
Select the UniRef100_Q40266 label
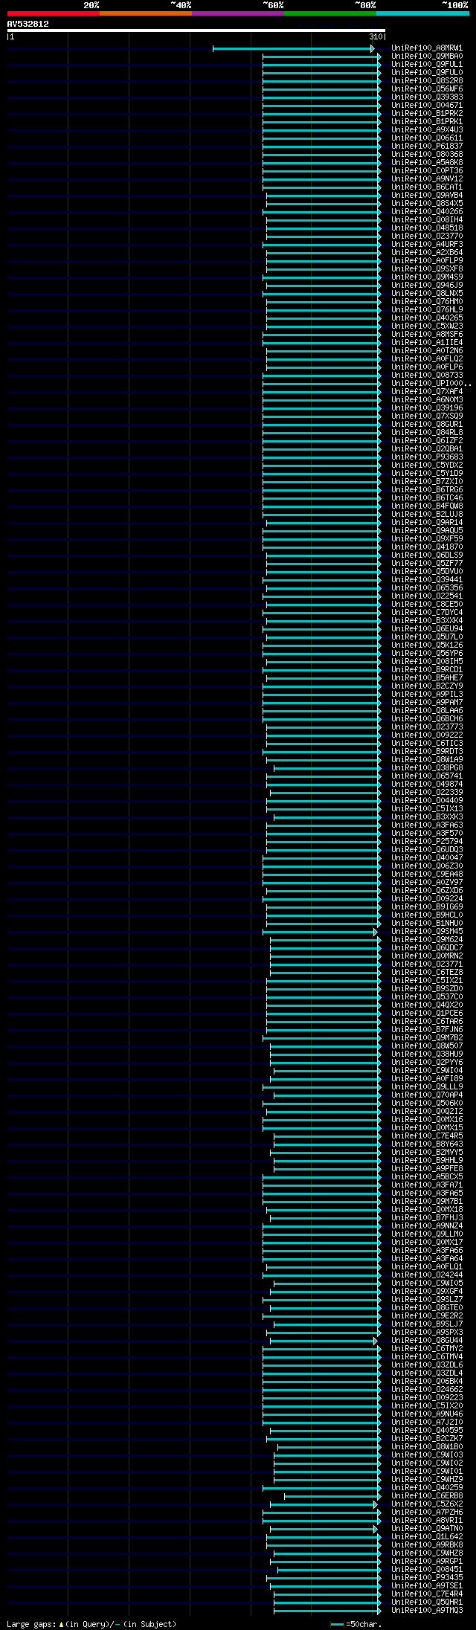pyautogui.click(x=427, y=212)
